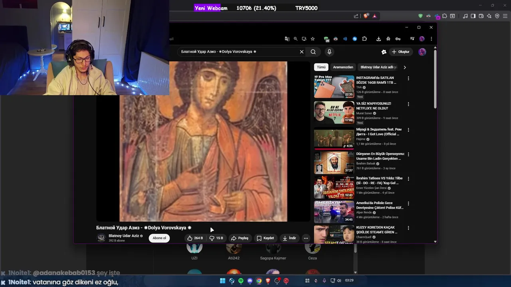The width and height of the screenshot is (511, 287).
Task: Open Brave Rewards triangle icon in back window
Action: coord(374,16)
